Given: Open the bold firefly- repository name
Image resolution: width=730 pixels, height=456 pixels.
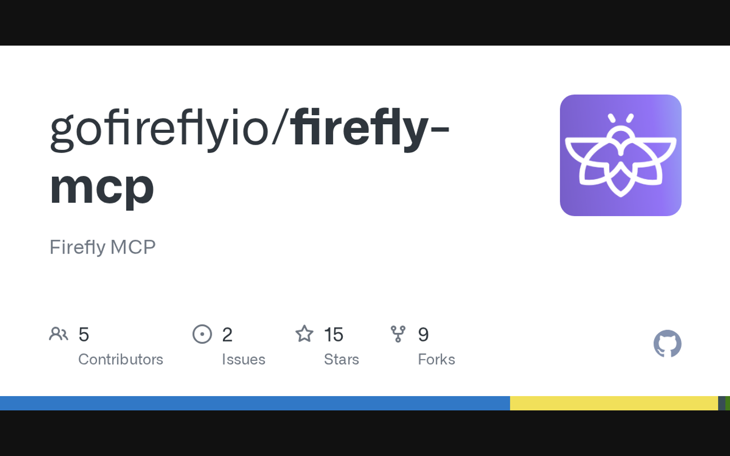Looking at the screenshot, I should point(371,128).
